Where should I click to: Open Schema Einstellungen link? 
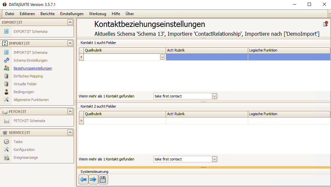coord(30,60)
